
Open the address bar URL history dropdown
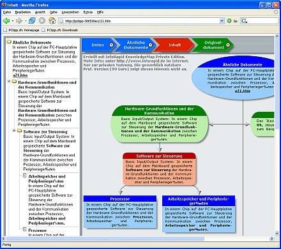coord(222,21)
